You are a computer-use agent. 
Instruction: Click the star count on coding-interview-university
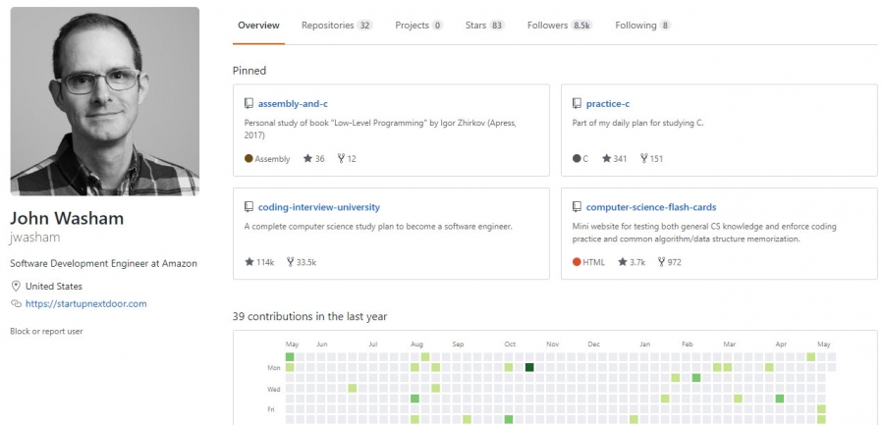[259, 262]
